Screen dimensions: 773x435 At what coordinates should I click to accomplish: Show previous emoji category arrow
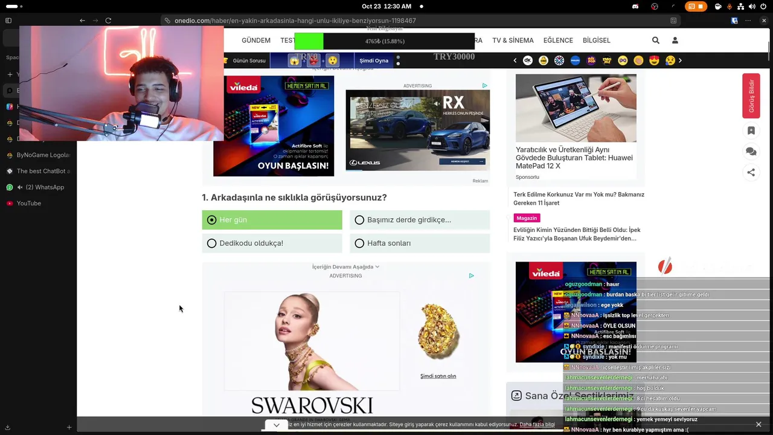pyautogui.click(x=515, y=60)
